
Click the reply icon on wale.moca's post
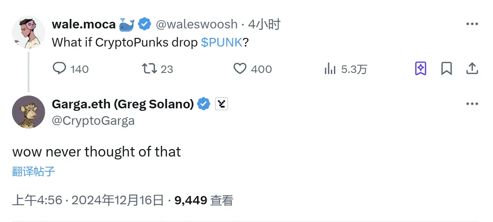[60, 68]
